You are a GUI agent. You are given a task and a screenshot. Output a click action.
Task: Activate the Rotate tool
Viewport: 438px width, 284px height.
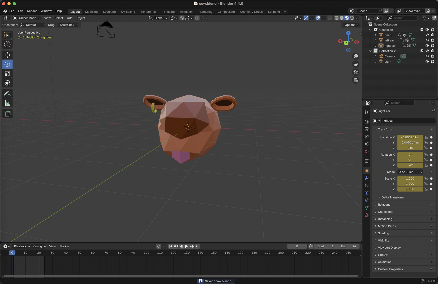coord(7,64)
